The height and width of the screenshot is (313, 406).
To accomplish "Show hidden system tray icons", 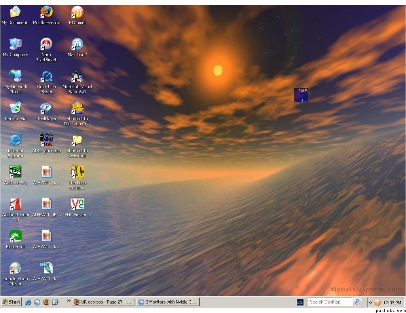I will point(371,303).
